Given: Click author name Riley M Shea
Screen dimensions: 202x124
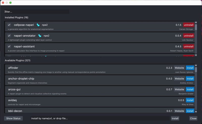Looking at the screenshot, I should 187,104.
